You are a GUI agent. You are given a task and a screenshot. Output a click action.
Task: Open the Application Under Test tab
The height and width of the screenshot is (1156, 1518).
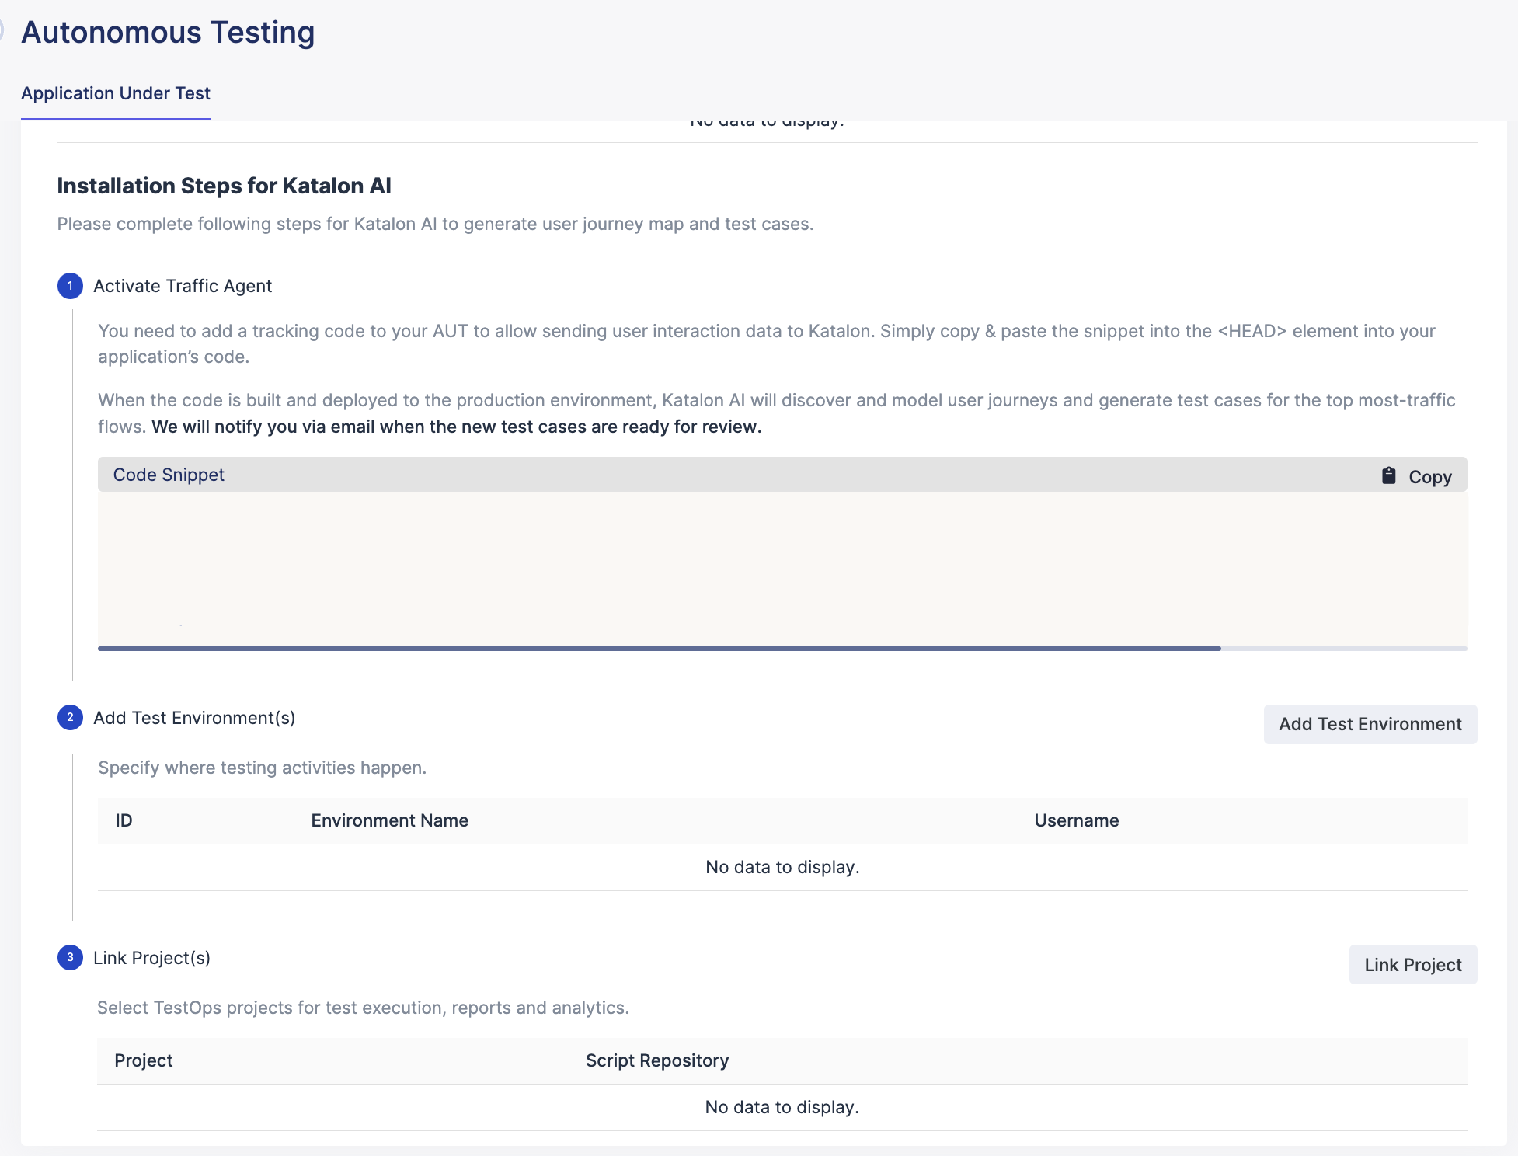pos(116,93)
